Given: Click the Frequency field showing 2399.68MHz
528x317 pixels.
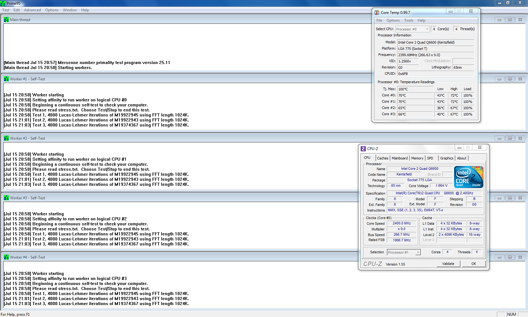Looking at the screenshot, I should (x=436, y=55).
